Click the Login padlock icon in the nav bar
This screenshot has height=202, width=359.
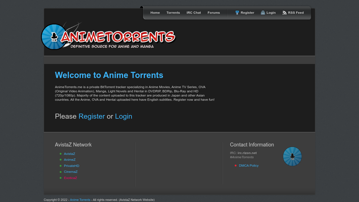(263, 13)
